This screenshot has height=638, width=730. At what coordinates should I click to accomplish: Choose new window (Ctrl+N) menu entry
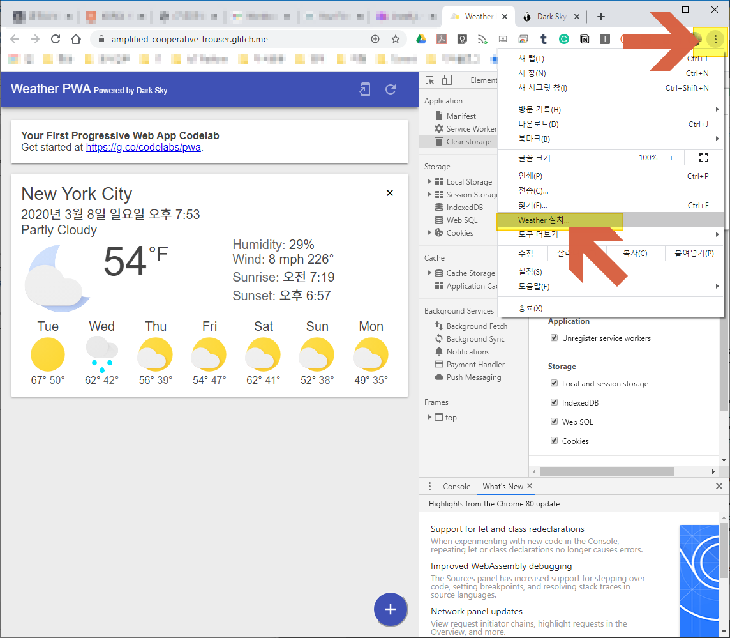pyautogui.click(x=610, y=73)
